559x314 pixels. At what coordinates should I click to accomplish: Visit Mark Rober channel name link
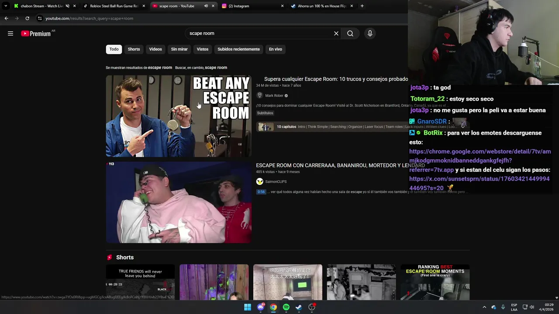(x=274, y=96)
